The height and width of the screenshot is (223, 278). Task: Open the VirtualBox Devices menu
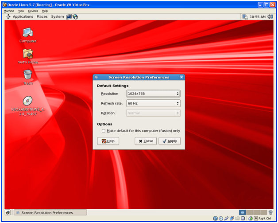33,11
